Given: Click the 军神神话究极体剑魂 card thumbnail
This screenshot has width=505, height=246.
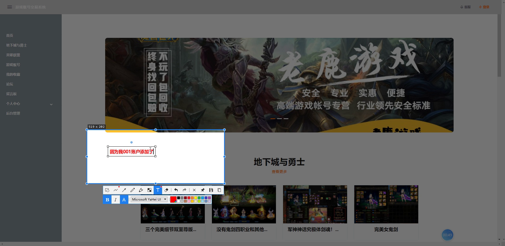Looking at the screenshot, I should tap(315, 204).
